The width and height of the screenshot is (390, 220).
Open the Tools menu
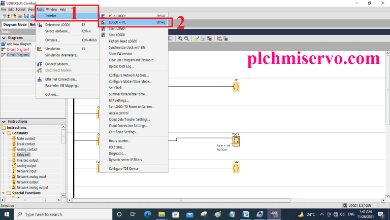click(x=40, y=10)
